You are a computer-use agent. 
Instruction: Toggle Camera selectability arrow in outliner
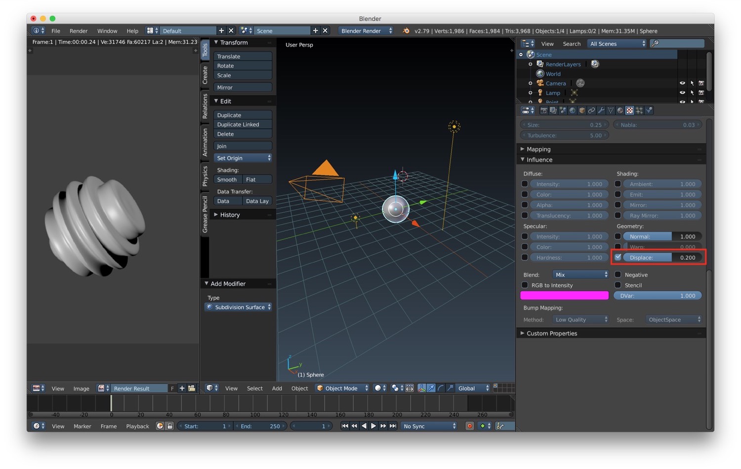coord(692,83)
